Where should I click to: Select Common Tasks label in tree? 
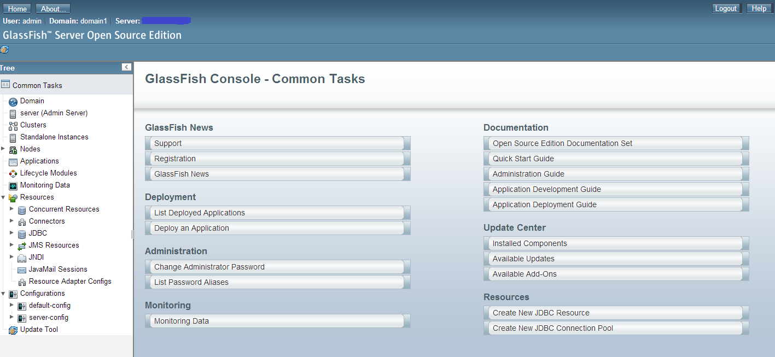point(37,85)
